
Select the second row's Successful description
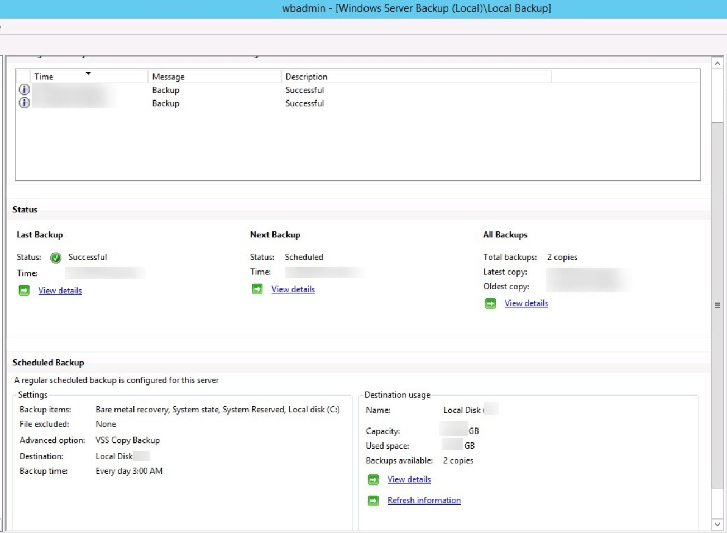(x=305, y=103)
